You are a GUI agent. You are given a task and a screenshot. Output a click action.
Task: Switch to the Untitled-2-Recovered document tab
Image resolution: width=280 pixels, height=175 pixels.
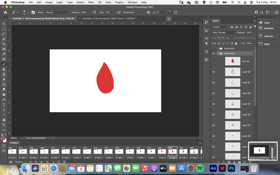109,19
